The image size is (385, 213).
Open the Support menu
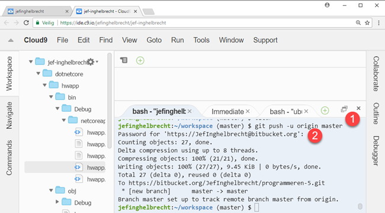coord(265,40)
